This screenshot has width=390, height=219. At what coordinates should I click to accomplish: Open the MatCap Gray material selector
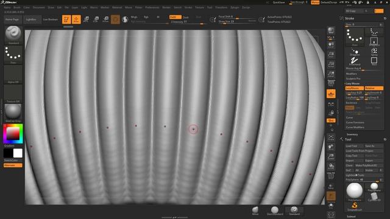click(13, 113)
